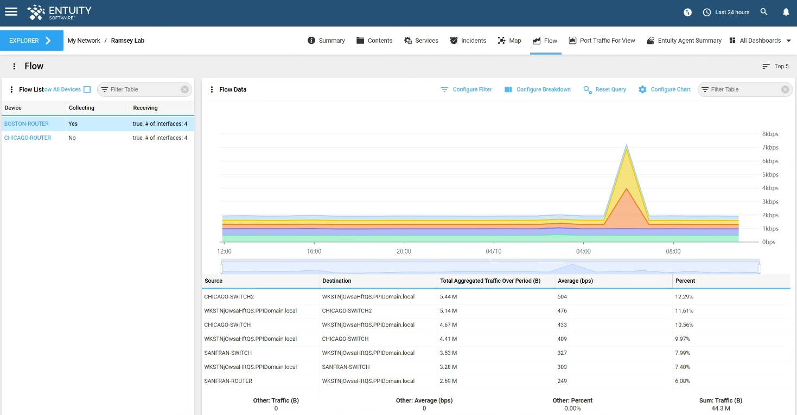Viewport: 797px width, 415px height.
Task: Click Configure Breakdown
Action: [537, 89]
